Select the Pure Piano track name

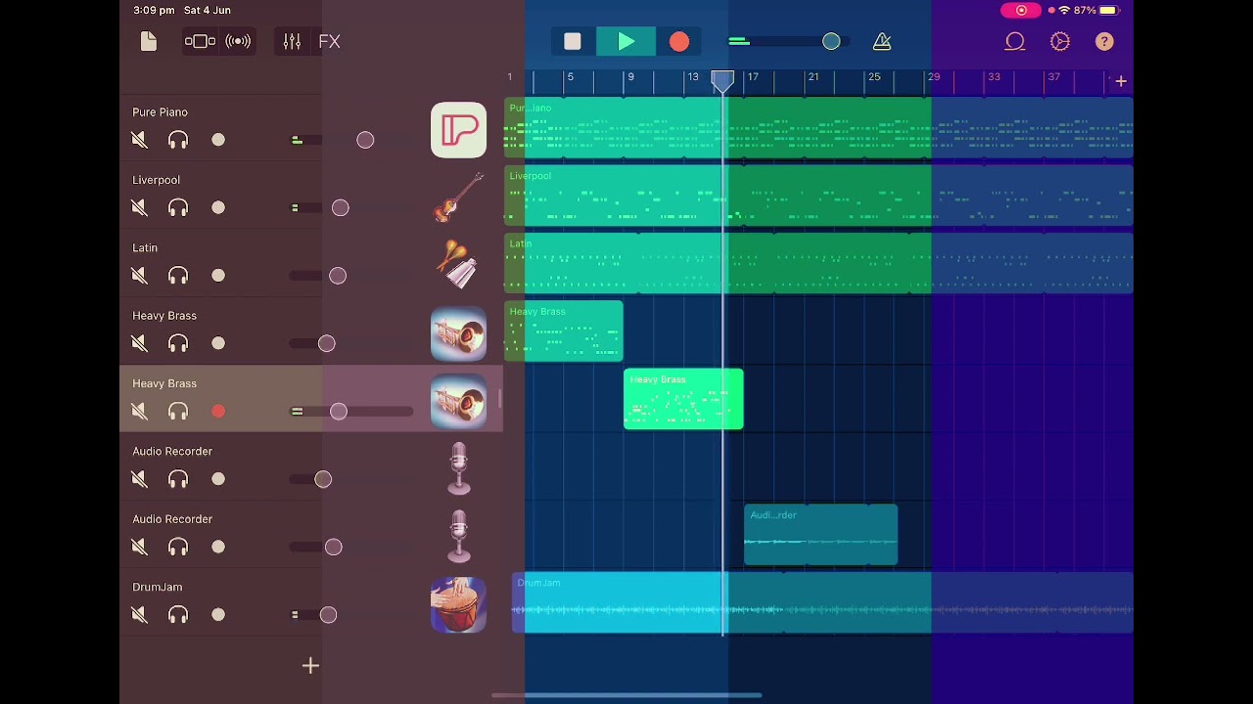tap(160, 112)
